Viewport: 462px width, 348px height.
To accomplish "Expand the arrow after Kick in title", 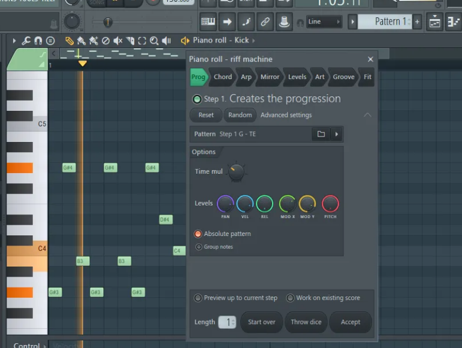I will [x=253, y=41].
